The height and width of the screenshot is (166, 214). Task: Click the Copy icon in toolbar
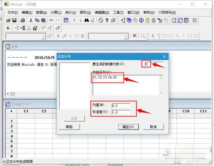(37, 21)
